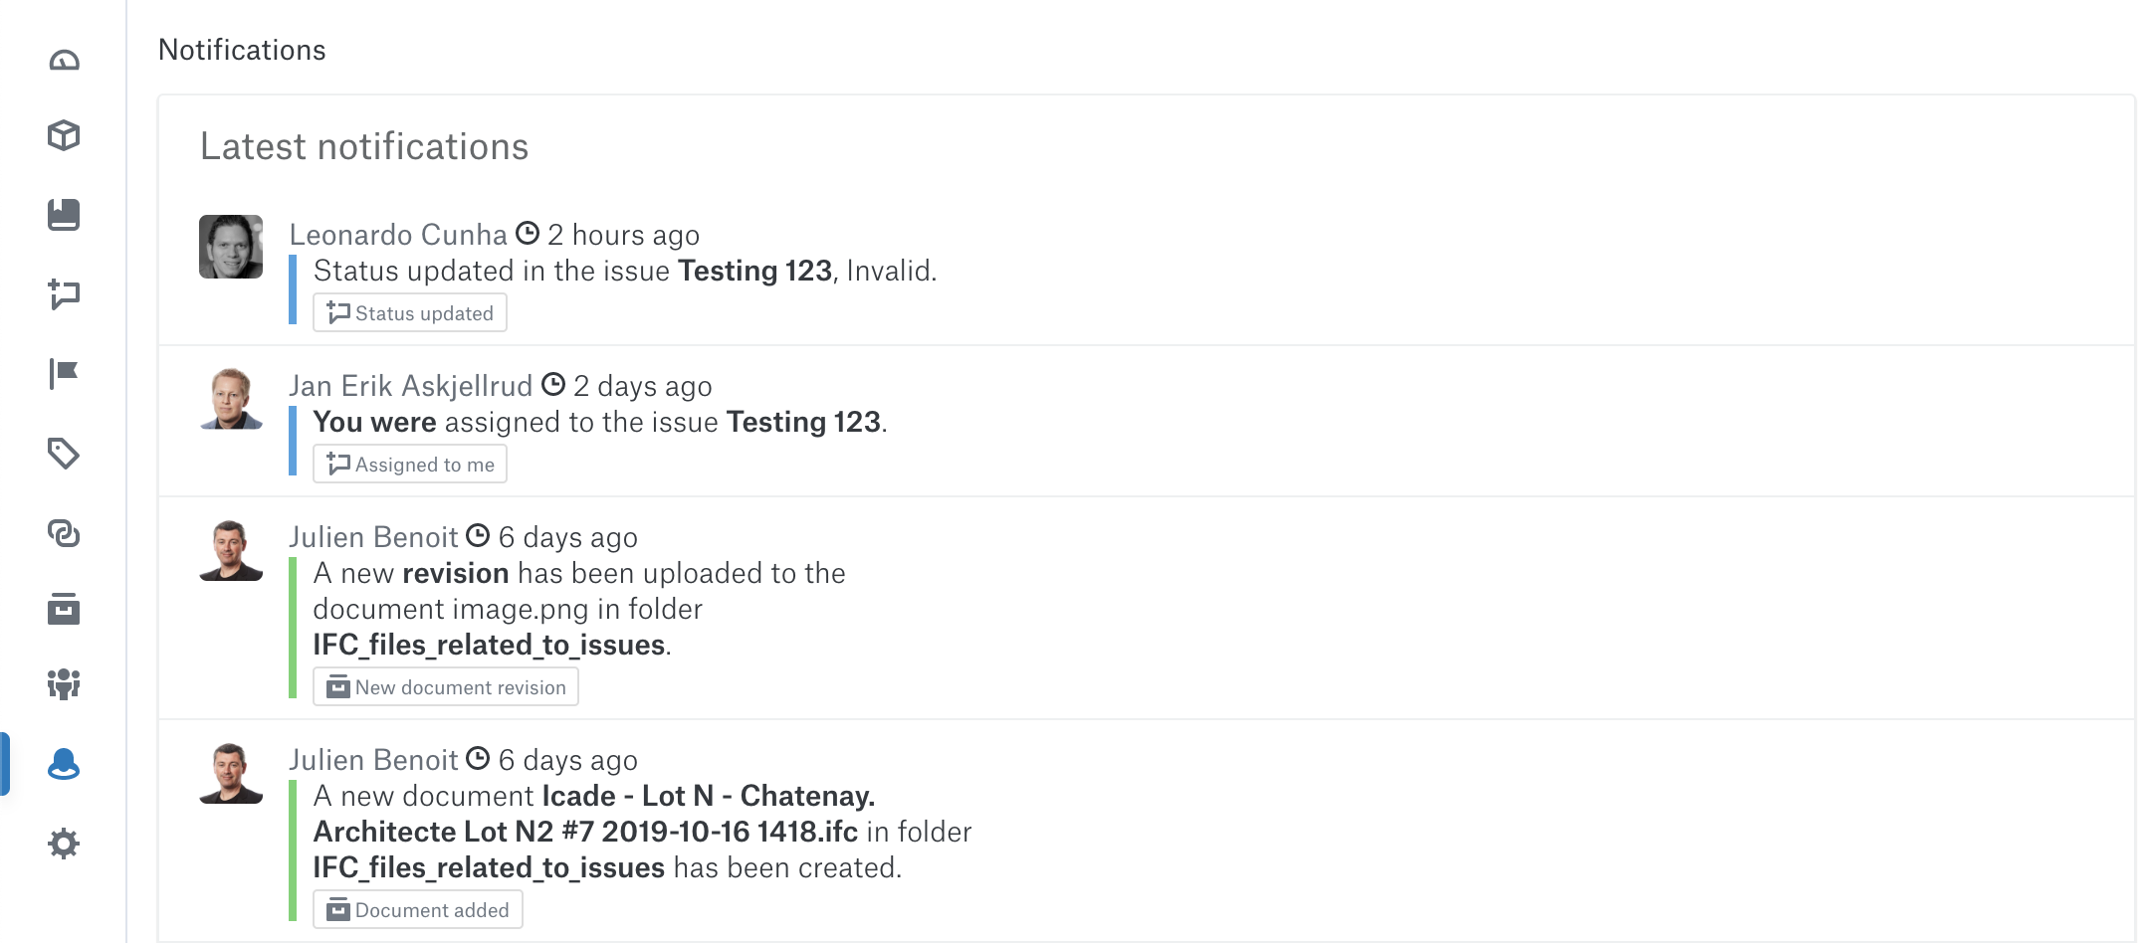
Task: Open the issues comment-plus sidebar icon
Action: [x=64, y=294]
